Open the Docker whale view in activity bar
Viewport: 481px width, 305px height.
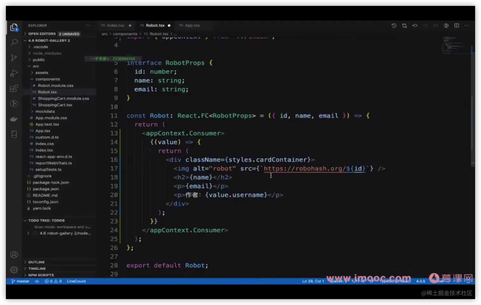[x=14, y=119]
